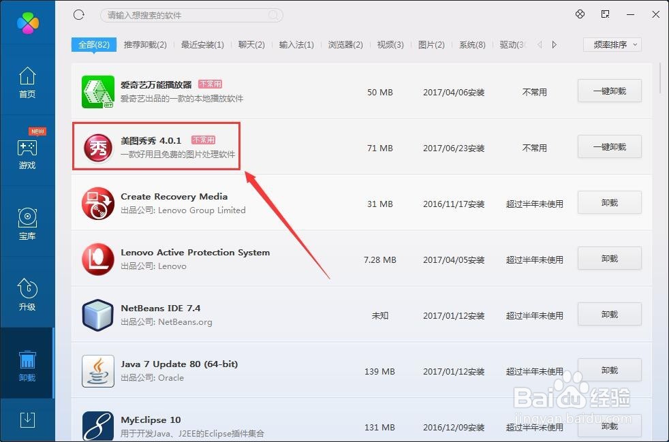Click the 未知 size value for NetBeans
This screenshot has height=442, width=669.
pyautogui.click(x=379, y=316)
